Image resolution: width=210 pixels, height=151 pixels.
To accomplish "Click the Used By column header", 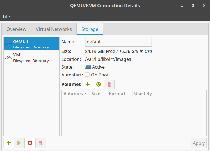I will pyautogui.click(x=143, y=94).
